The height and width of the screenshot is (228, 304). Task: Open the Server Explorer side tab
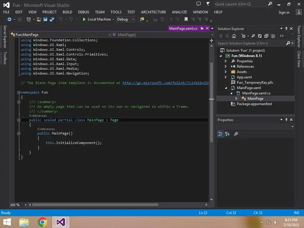pyautogui.click(x=5, y=37)
